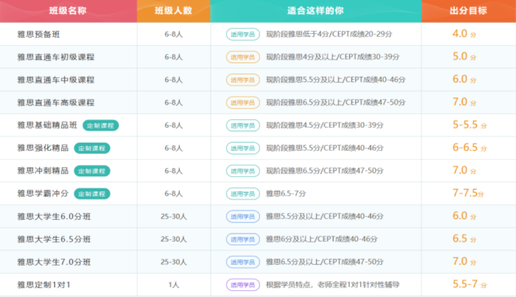Click 6.0 分 score for 雅思直通车中级课程
The height and width of the screenshot is (297, 516).
(x=464, y=80)
